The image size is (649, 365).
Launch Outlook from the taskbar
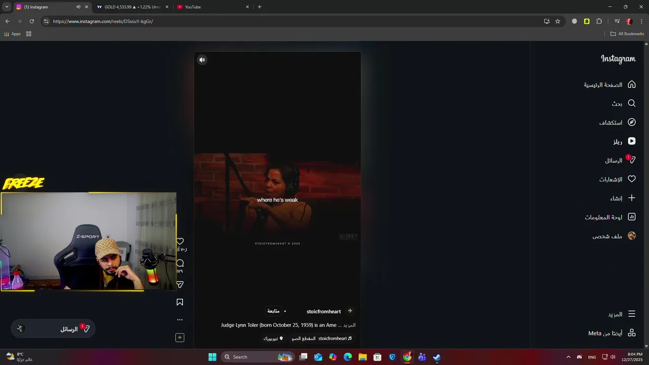pyautogui.click(x=318, y=357)
